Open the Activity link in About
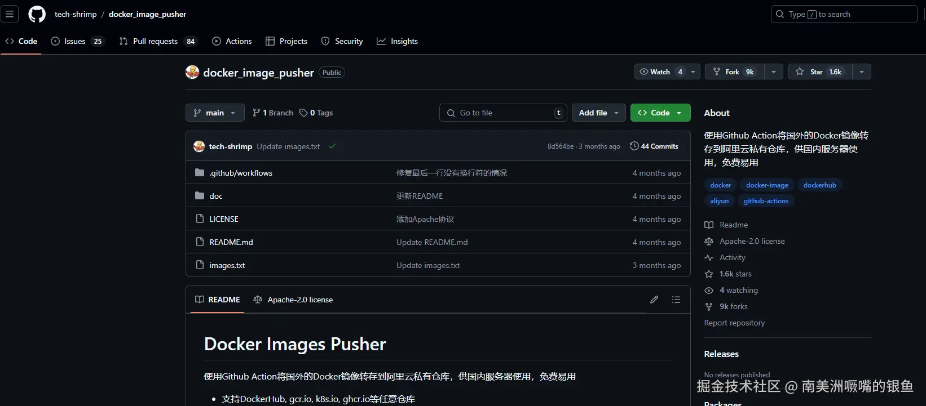The width and height of the screenshot is (926, 406). tap(725, 257)
